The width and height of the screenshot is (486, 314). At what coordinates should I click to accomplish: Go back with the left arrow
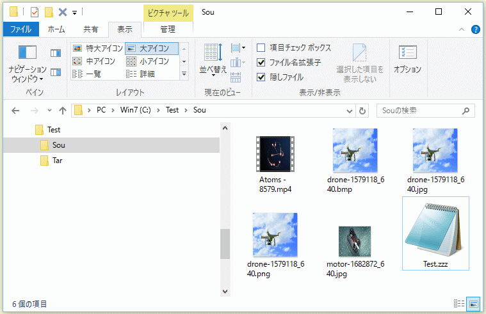click(15, 111)
